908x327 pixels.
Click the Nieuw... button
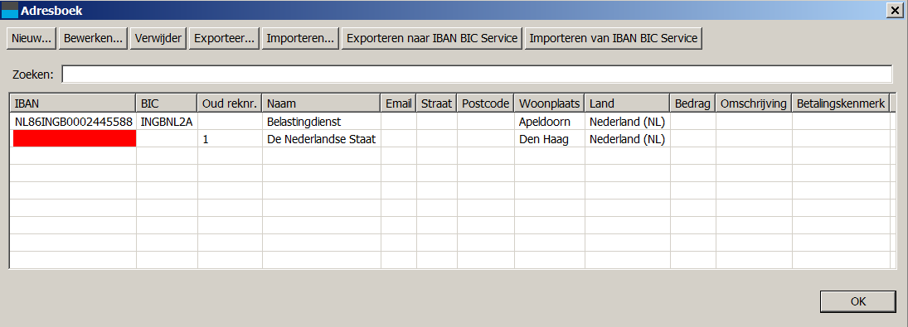coord(32,39)
